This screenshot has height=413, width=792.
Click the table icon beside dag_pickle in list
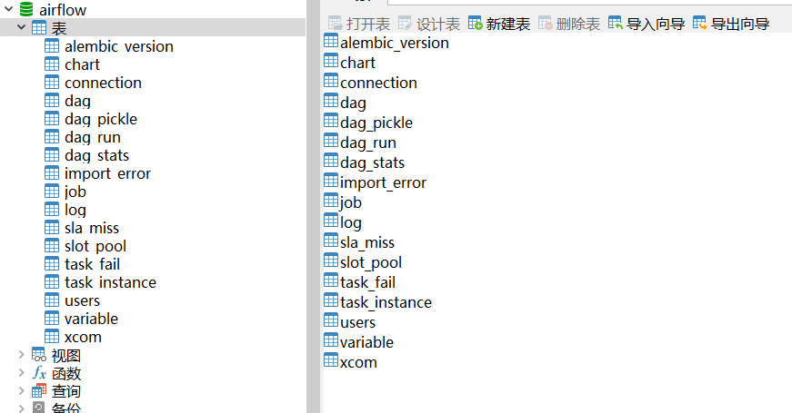(331, 122)
